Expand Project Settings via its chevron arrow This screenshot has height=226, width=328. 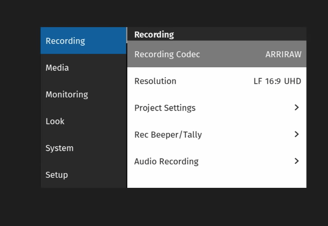pyautogui.click(x=296, y=107)
